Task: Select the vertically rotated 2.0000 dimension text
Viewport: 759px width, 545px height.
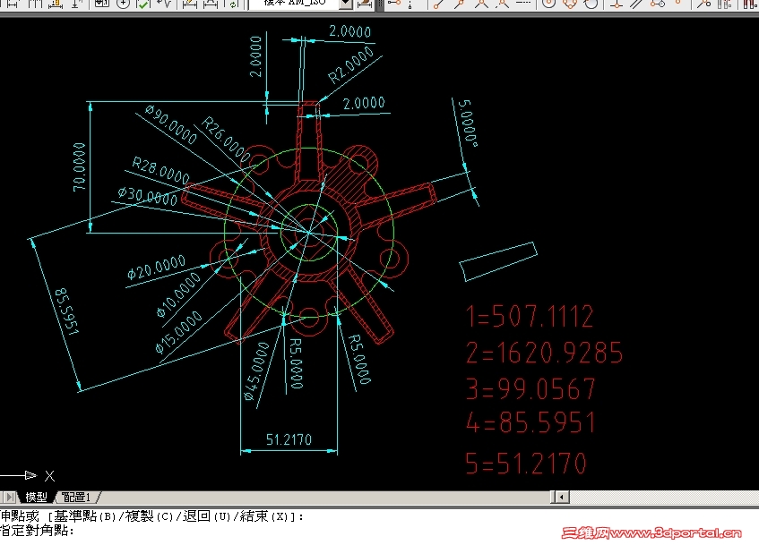Action: click(x=255, y=56)
